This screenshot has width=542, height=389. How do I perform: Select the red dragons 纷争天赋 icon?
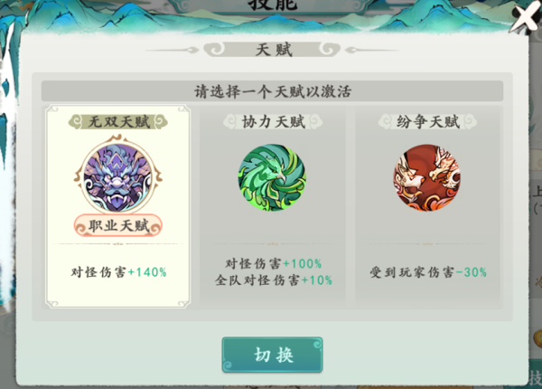click(x=427, y=177)
